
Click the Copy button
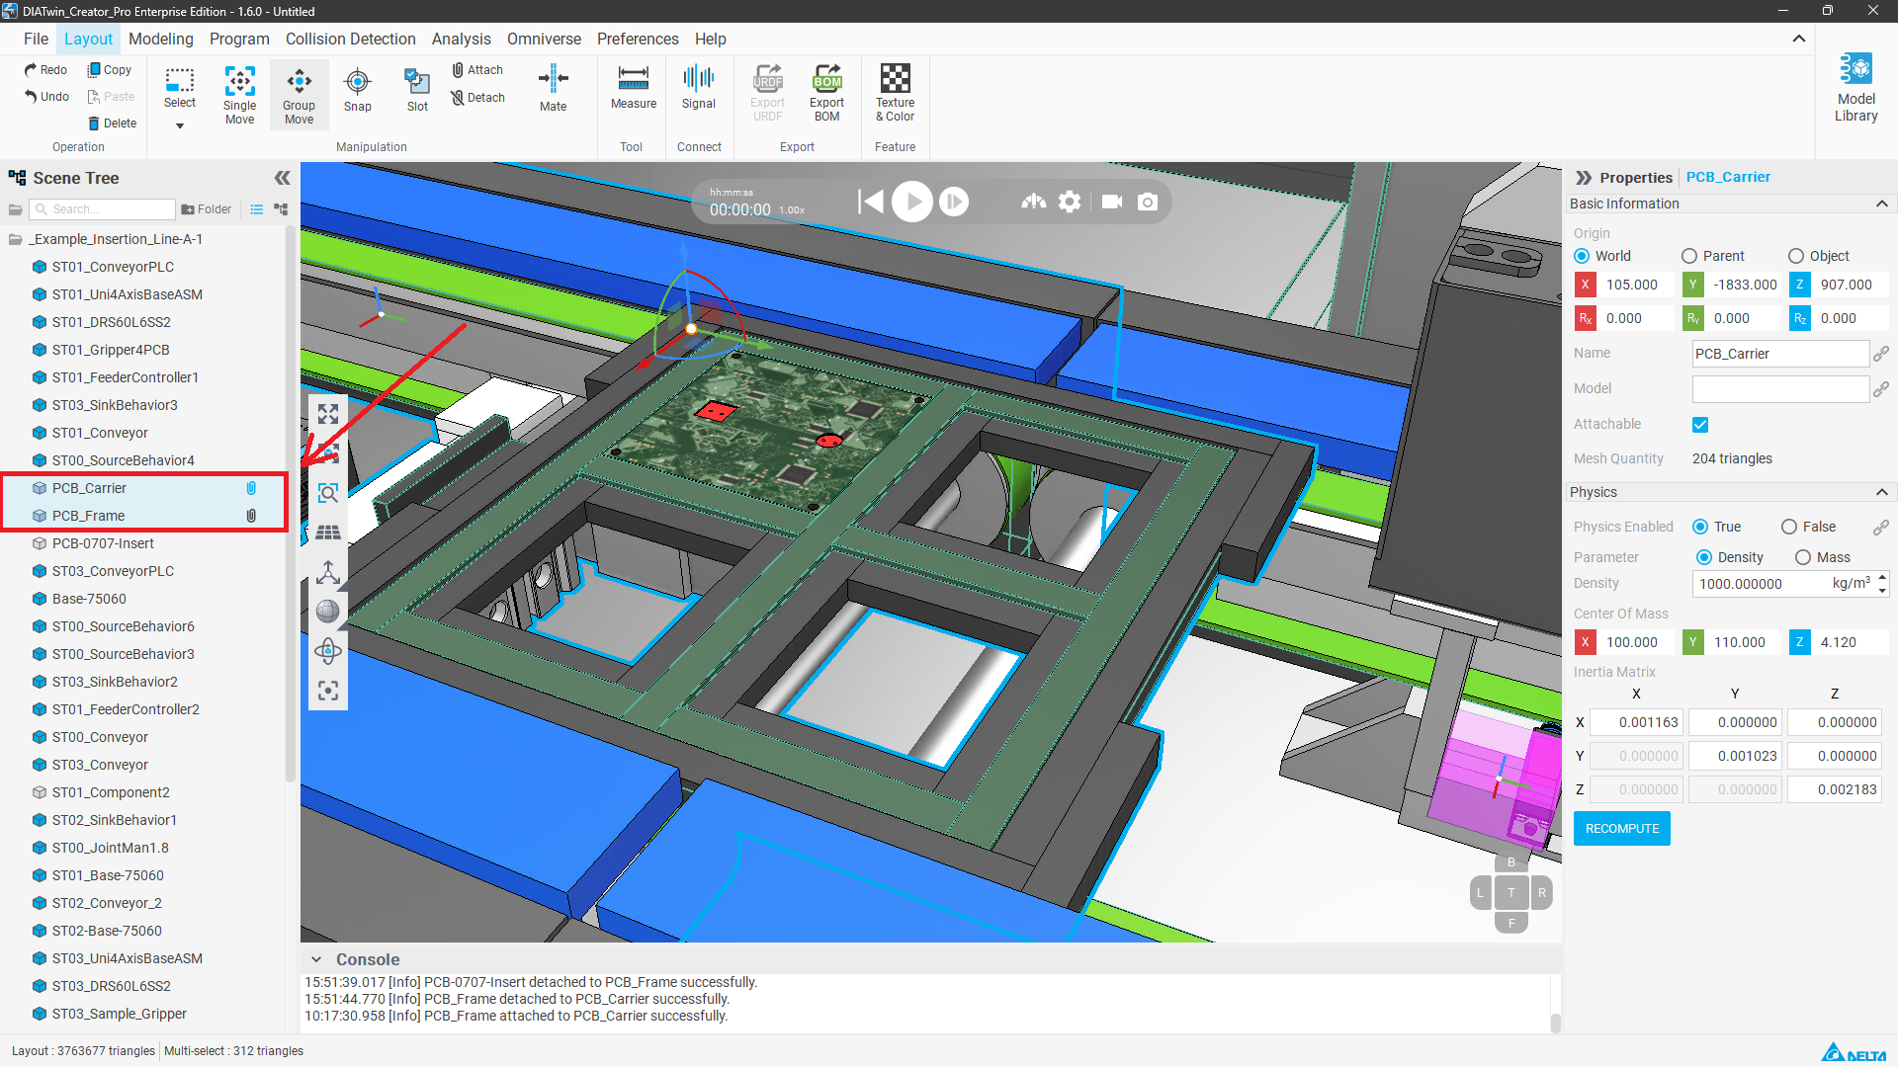tap(110, 70)
